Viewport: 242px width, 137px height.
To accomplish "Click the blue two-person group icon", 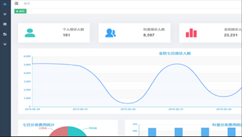I will pyautogui.click(x=110, y=33).
